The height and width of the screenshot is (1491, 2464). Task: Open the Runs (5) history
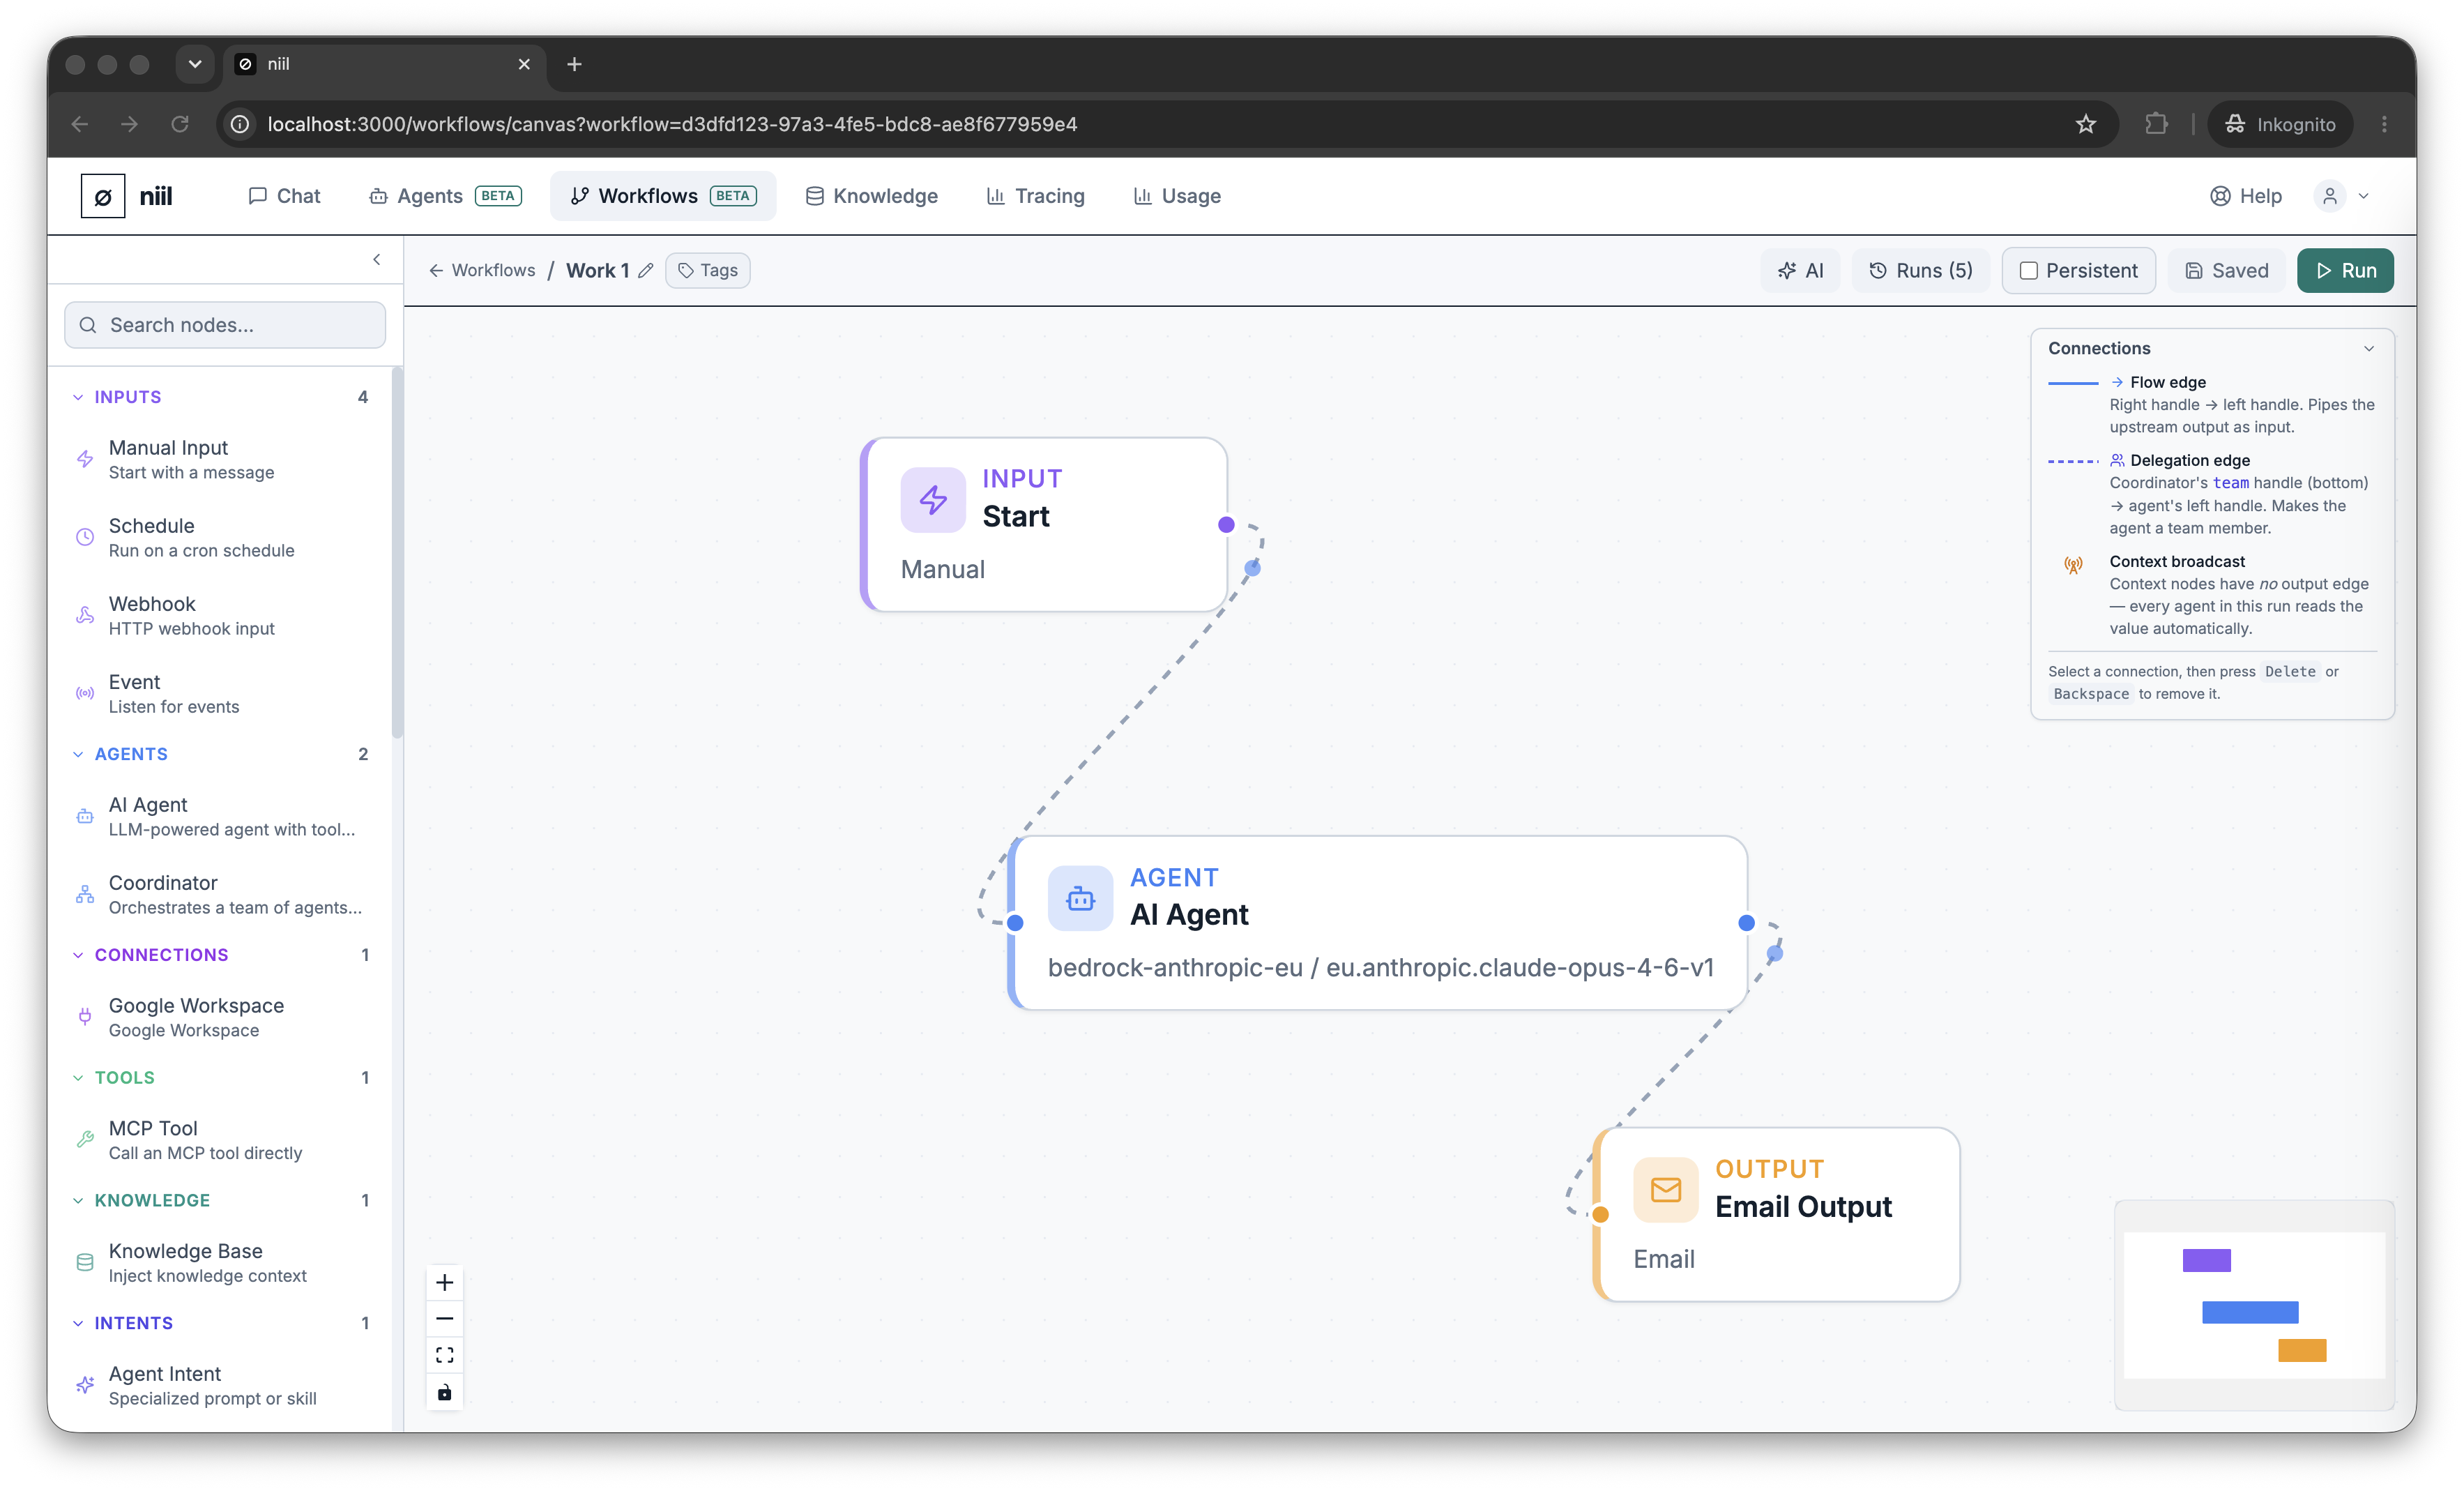point(1921,270)
